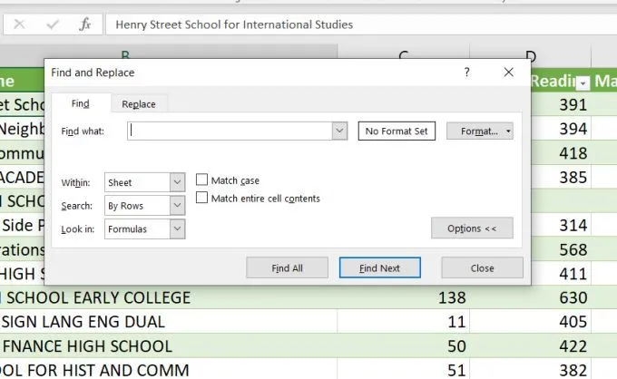
Task: Select the cell with value 422
Action: 531,346
